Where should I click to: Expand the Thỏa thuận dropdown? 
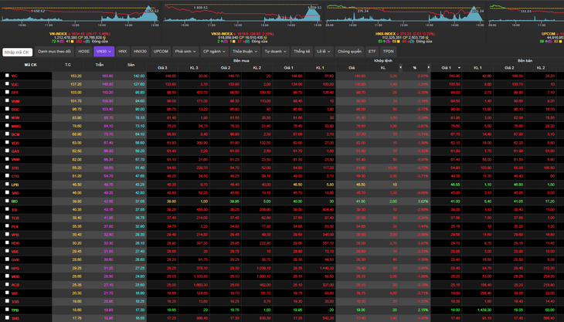pyautogui.click(x=245, y=52)
